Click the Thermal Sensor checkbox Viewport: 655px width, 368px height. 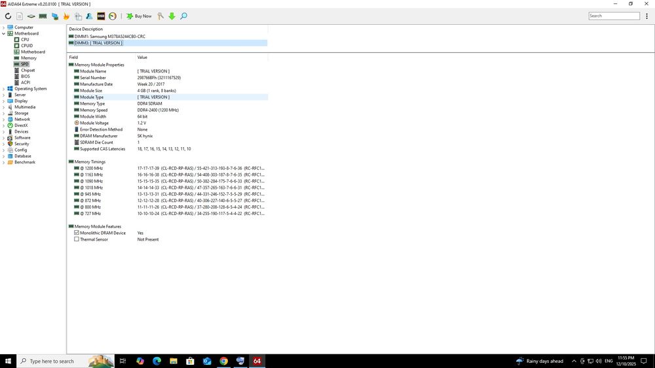point(77,239)
